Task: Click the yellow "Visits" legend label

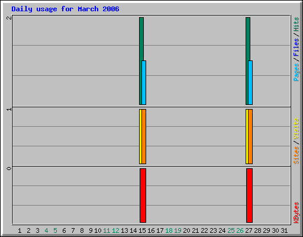Action: pyautogui.click(x=296, y=129)
